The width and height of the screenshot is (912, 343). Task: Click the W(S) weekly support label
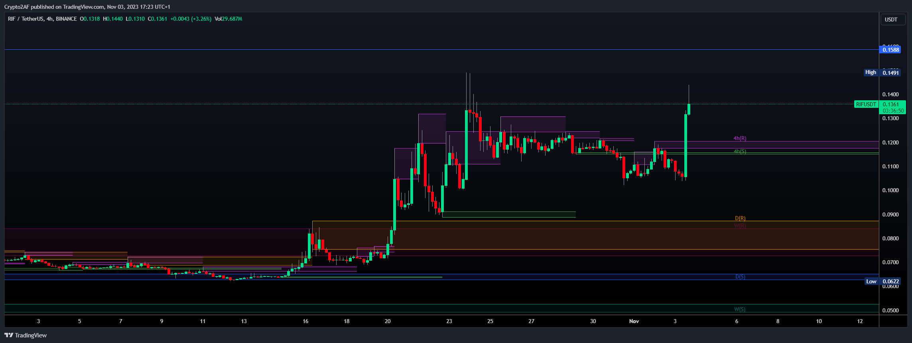coord(740,309)
